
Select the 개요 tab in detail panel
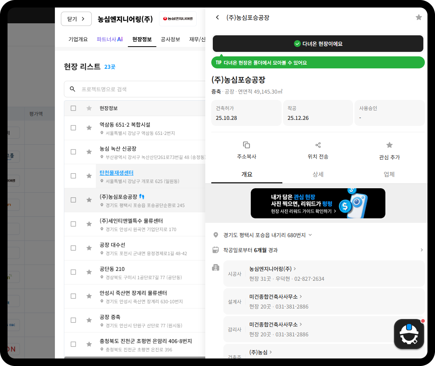click(x=247, y=174)
